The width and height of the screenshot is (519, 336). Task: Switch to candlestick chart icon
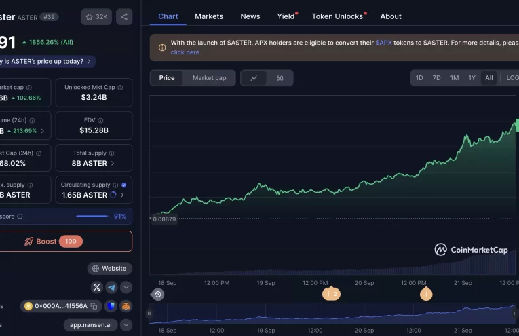click(280, 78)
